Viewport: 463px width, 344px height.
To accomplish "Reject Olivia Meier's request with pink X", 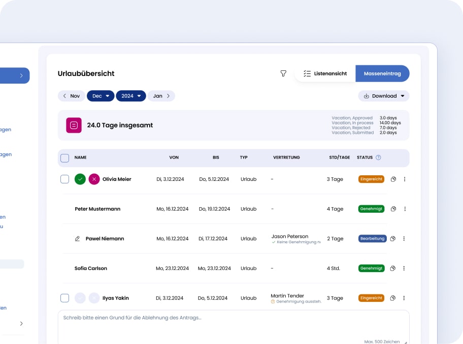I will point(94,179).
